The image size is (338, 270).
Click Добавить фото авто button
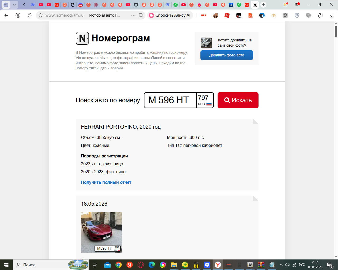[x=227, y=55]
